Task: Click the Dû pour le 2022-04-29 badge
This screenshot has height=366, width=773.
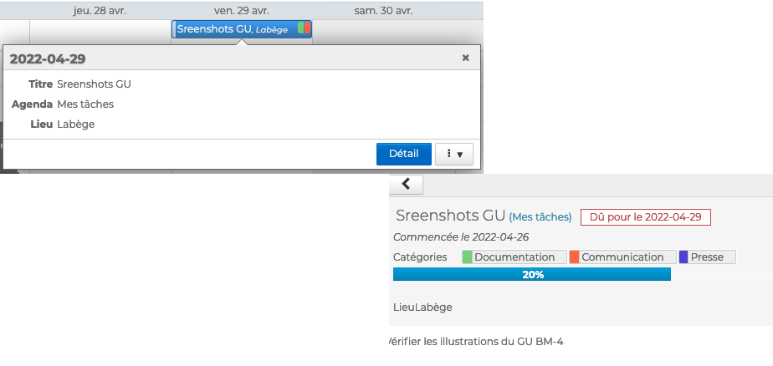Action: (645, 217)
